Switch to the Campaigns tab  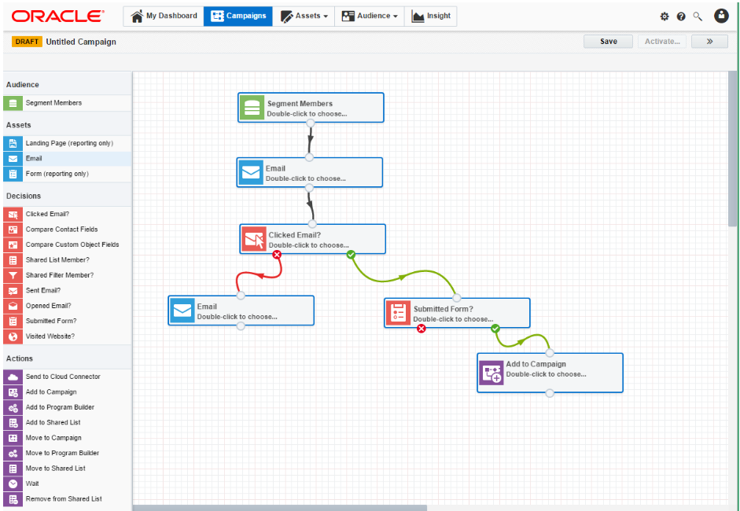click(238, 16)
